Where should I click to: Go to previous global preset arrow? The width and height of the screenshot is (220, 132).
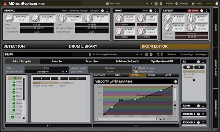147,4
